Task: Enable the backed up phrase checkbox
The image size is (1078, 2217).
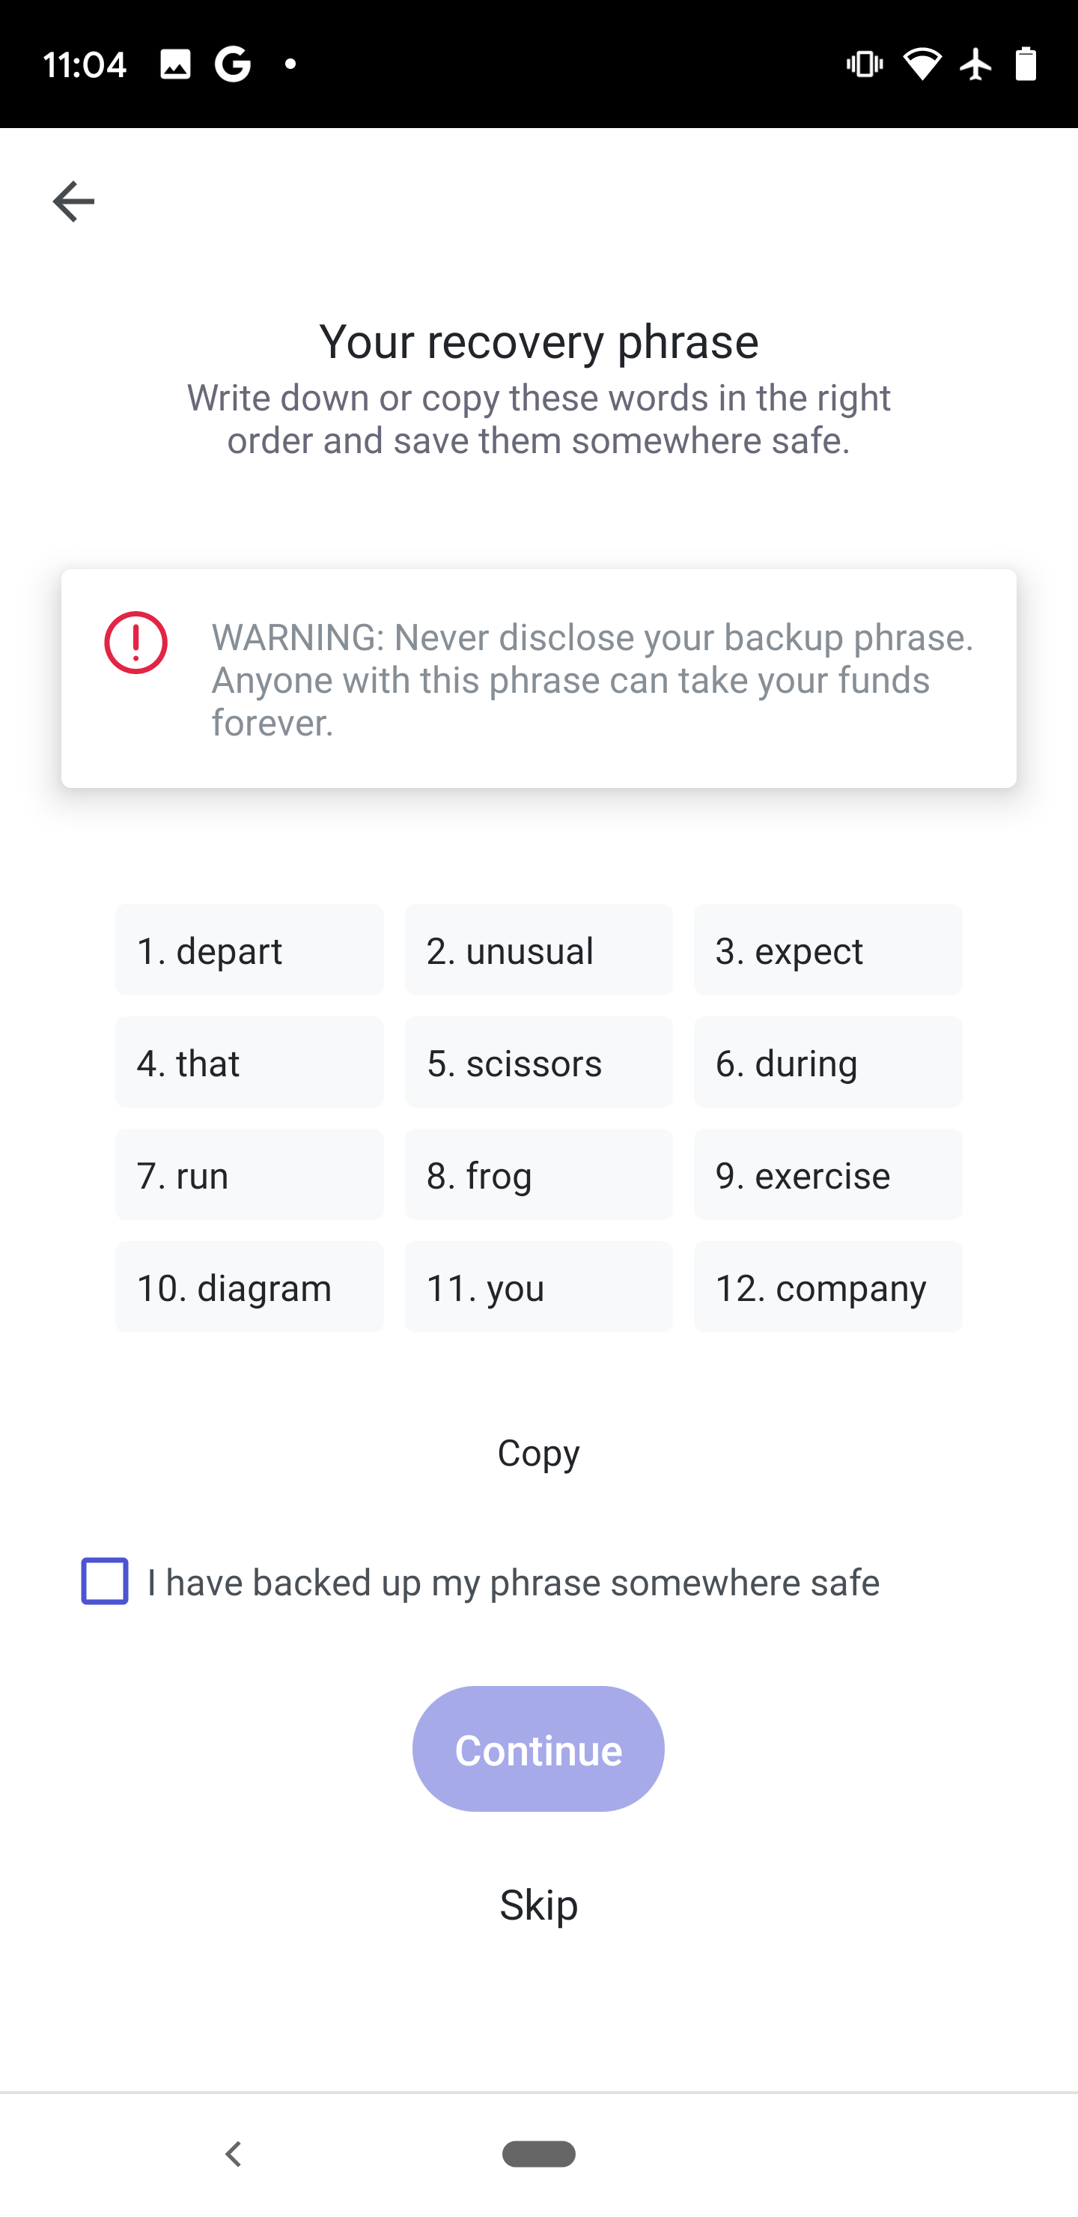Action: click(x=103, y=1582)
